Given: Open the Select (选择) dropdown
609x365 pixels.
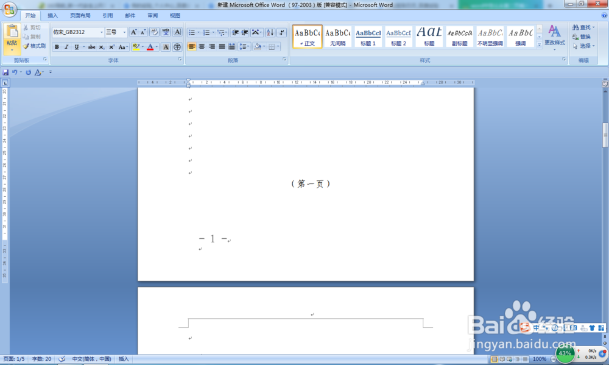Looking at the screenshot, I should [583, 46].
